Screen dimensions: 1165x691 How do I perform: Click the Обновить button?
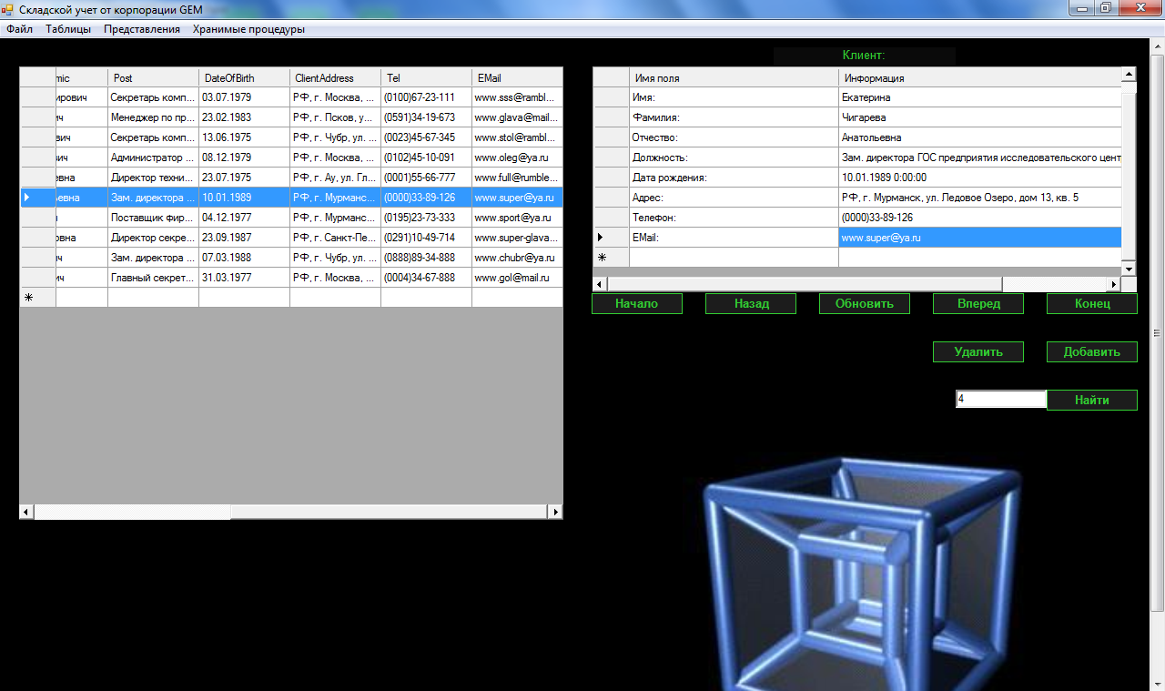pyautogui.click(x=864, y=304)
